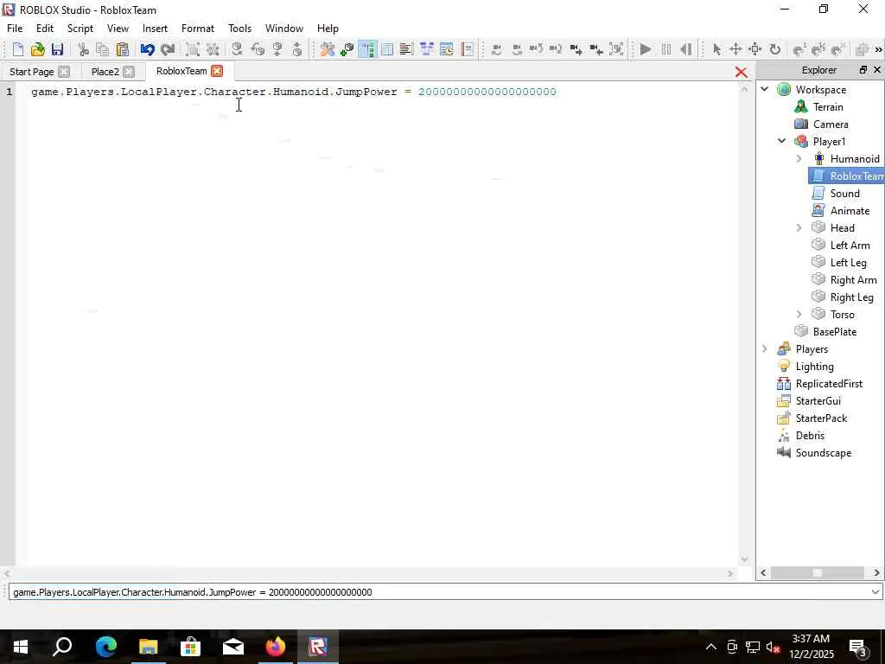Select Animate in the Explorer tree
Screen dimensions: 885x664
[850, 211]
